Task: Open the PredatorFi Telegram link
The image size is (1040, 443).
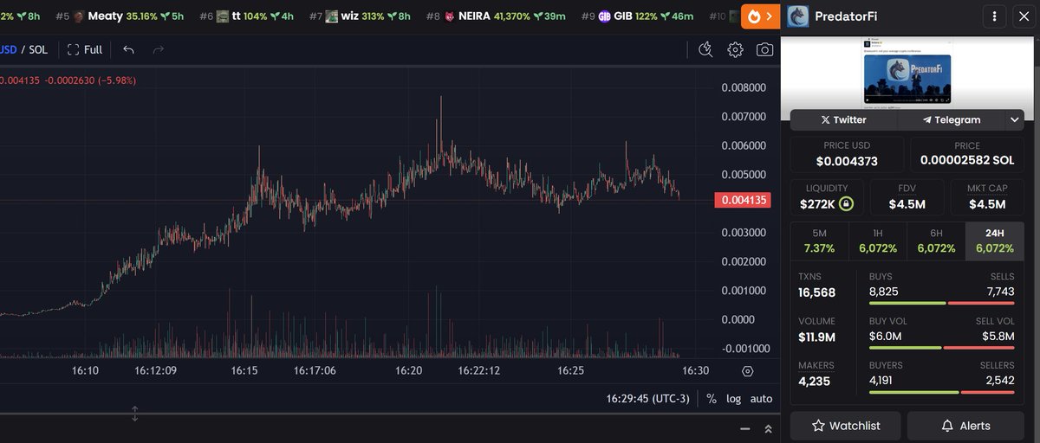Action: 951,119
